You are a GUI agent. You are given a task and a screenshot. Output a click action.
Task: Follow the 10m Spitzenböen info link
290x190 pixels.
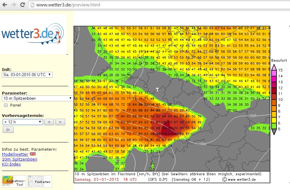(19, 159)
